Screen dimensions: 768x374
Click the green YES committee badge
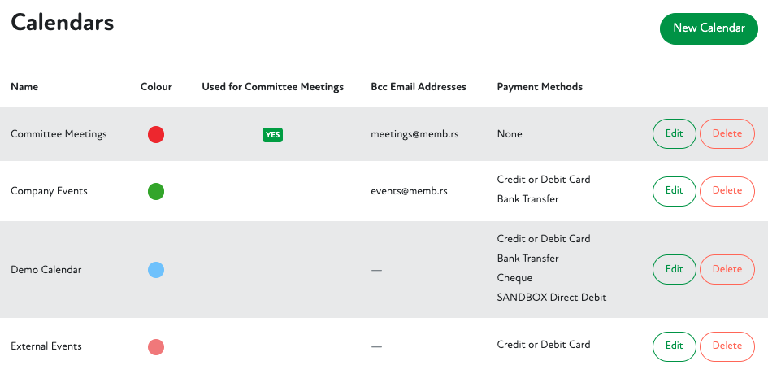(x=272, y=134)
